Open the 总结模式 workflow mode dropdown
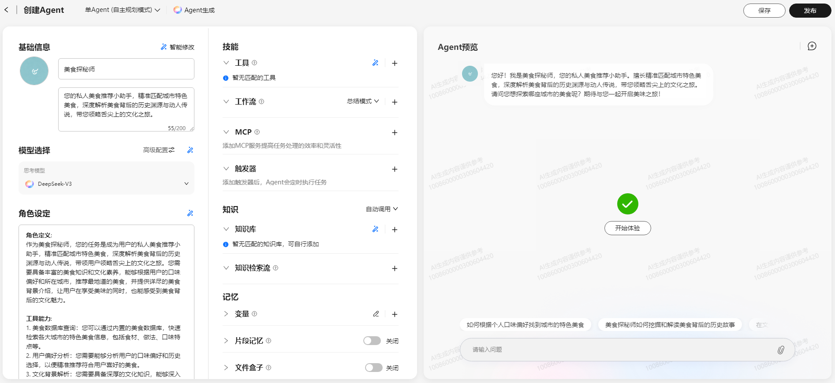Screen dimensions: 835x383 [363, 101]
